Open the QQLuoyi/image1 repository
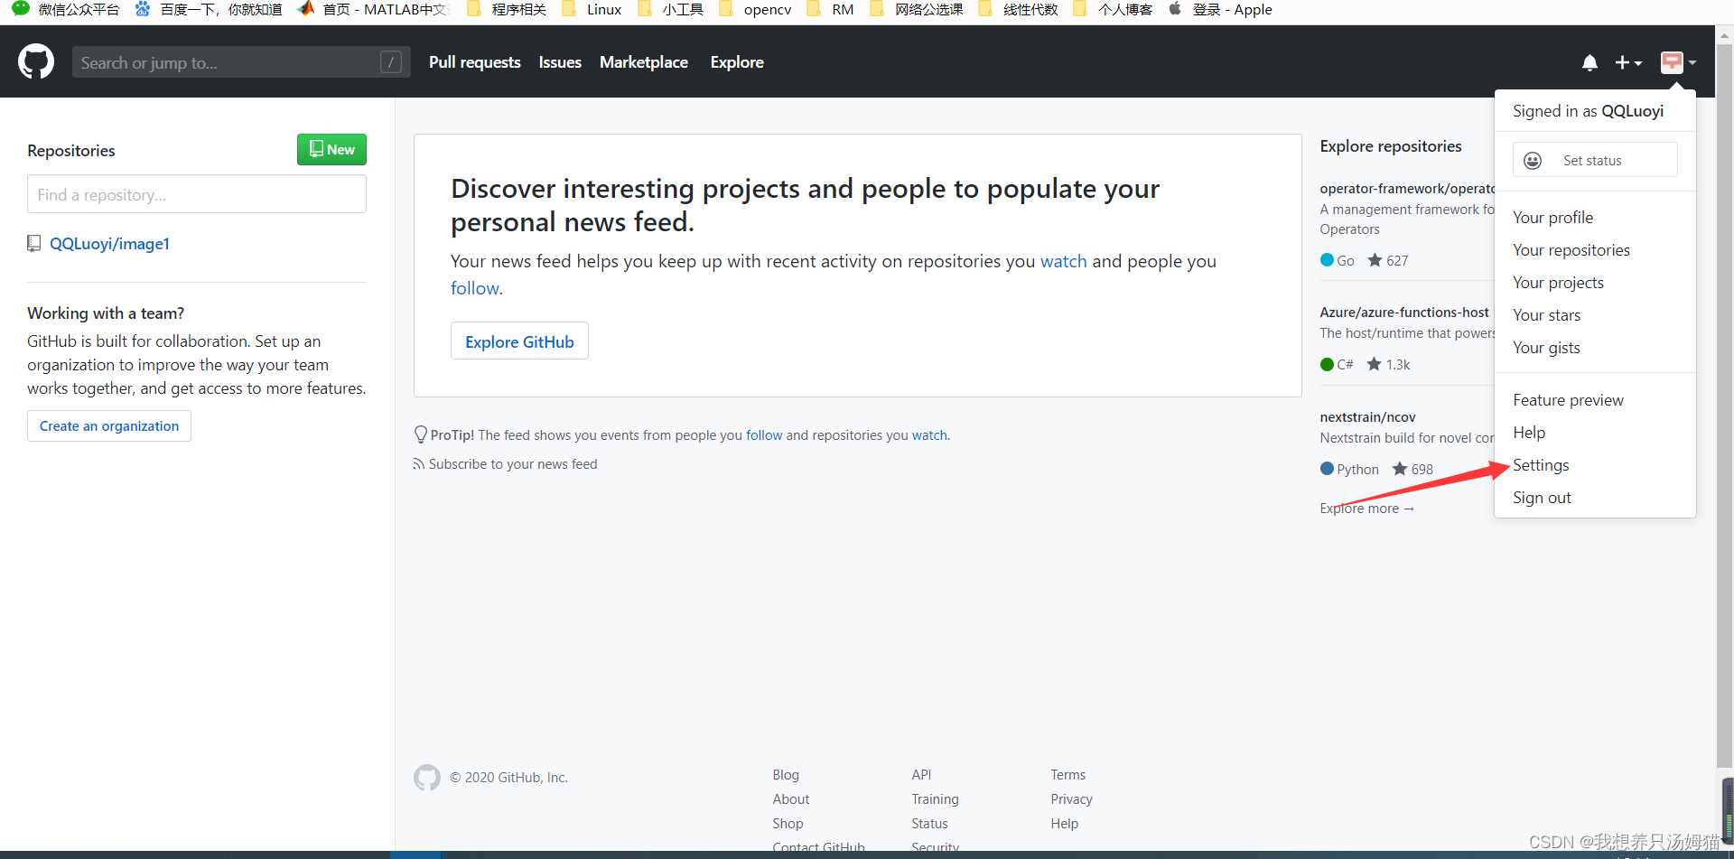Screen dimensions: 1734x859 coord(109,244)
